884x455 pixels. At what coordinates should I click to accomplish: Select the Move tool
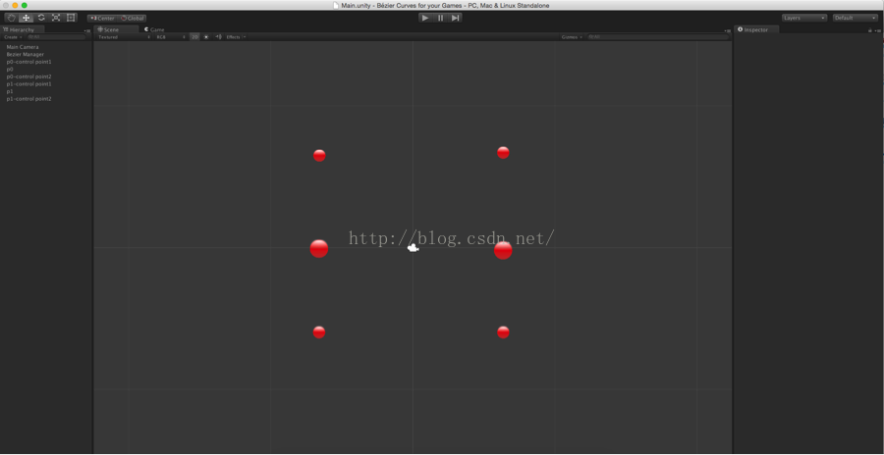pos(26,18)
